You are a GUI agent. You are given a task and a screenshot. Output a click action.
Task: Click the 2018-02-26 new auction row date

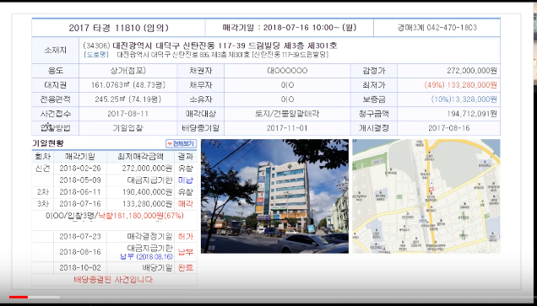pyautogui.click(x=80, y=169)
